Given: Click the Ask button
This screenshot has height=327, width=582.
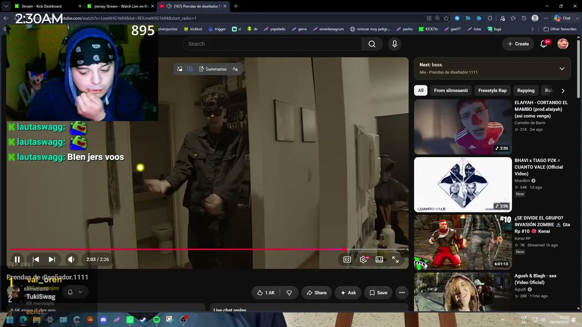Looking at the screenshot, I should (x=348, y=292).
